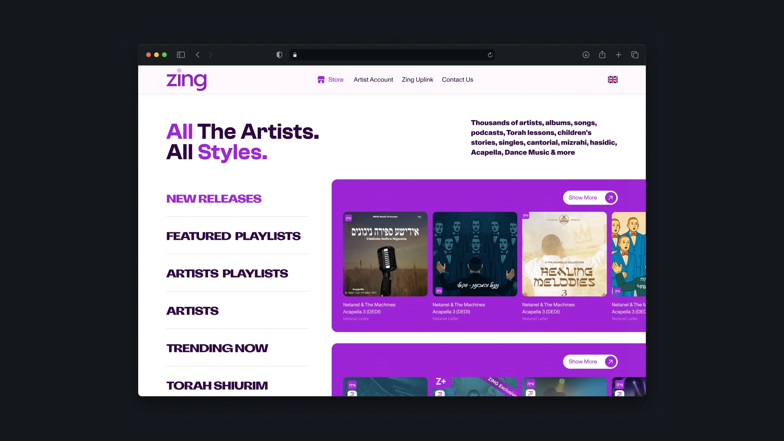Image resolution: width=784 pixels, height=441 pixels.
Task: Click Netanel Leifer under first album
Action: click(356, 319)
